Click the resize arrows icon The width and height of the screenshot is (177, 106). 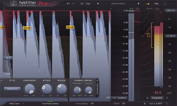pos(167,104)
